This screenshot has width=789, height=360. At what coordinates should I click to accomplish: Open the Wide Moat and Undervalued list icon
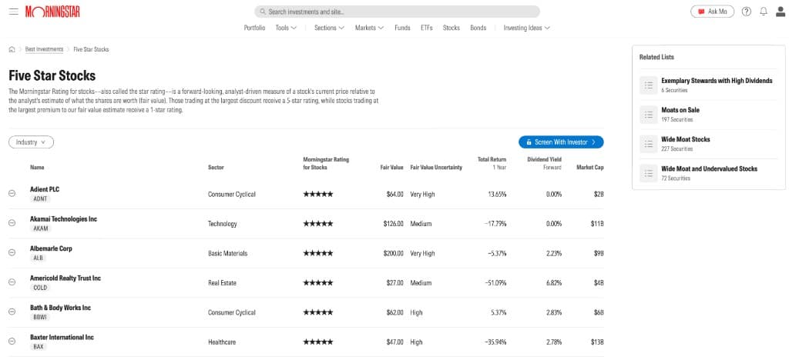point(649,173)
